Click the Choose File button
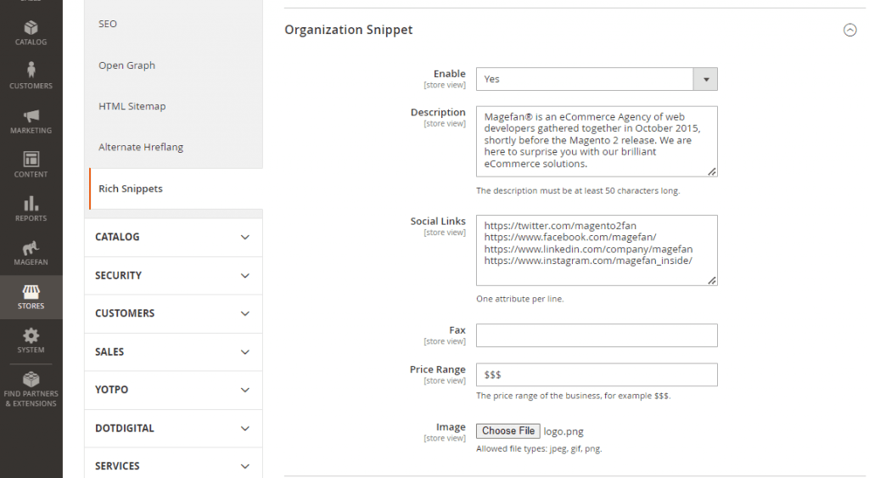The height and width of the screenshot is (478, 869). [508, 431]
